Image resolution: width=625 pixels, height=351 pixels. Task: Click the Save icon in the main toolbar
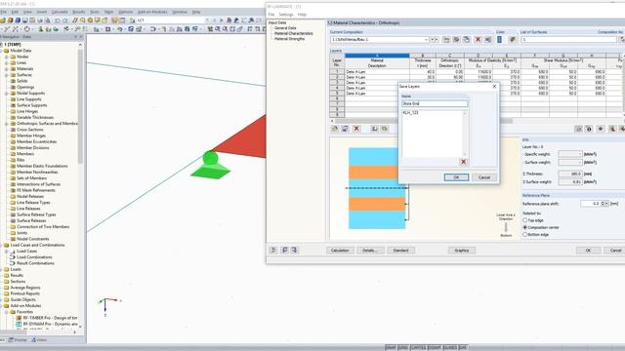(x=25, y=19)
